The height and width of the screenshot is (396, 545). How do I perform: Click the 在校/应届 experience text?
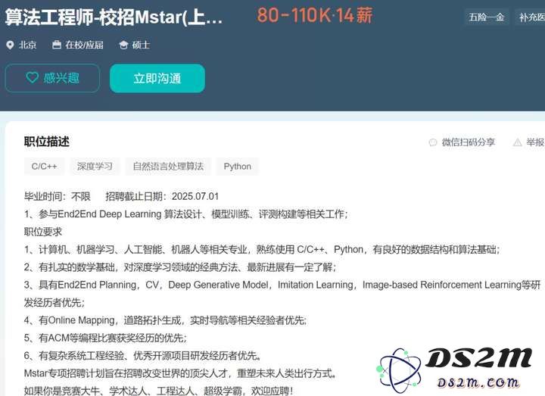84,45
